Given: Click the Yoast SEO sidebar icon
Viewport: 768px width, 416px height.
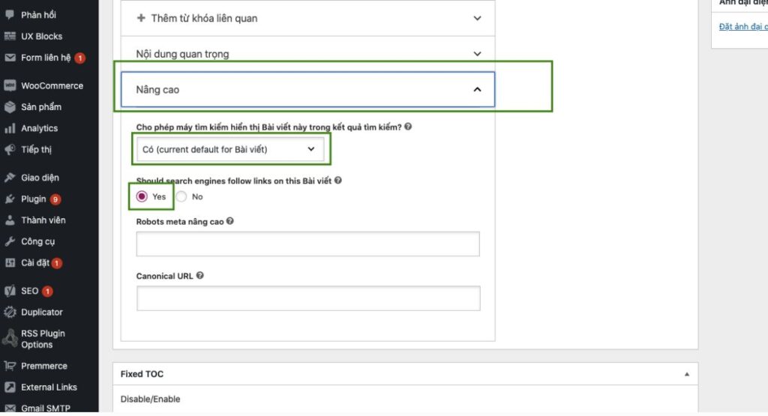Looking at the screenshot, I should (x=10, y=291).
